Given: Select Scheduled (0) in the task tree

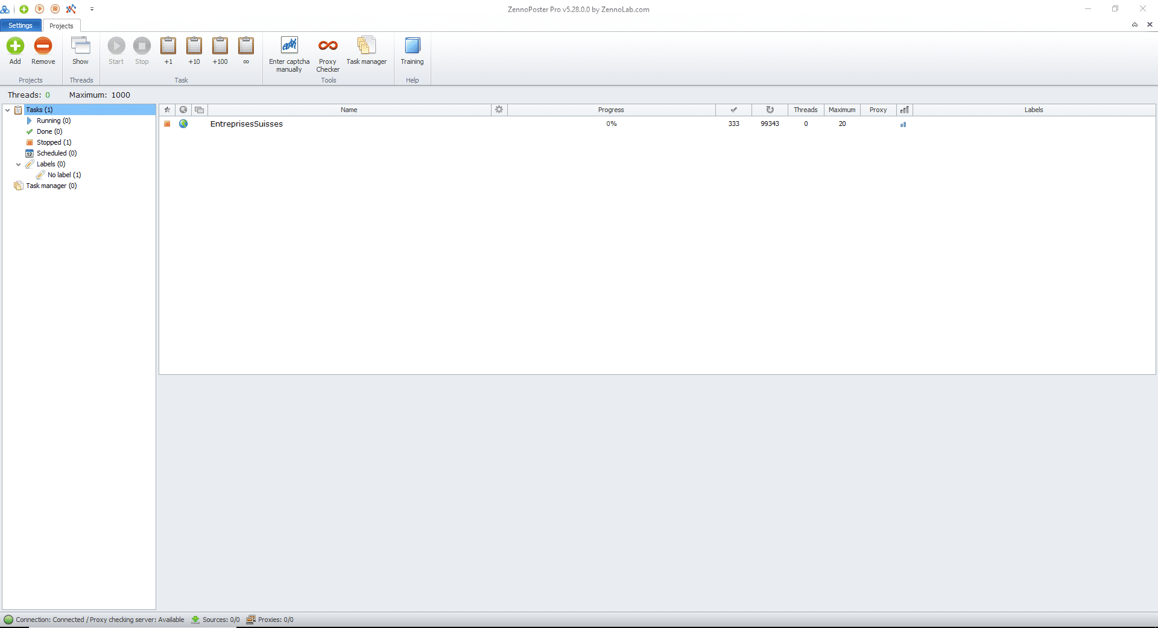Looking at the screenshot, I should (x=56, y=153).
